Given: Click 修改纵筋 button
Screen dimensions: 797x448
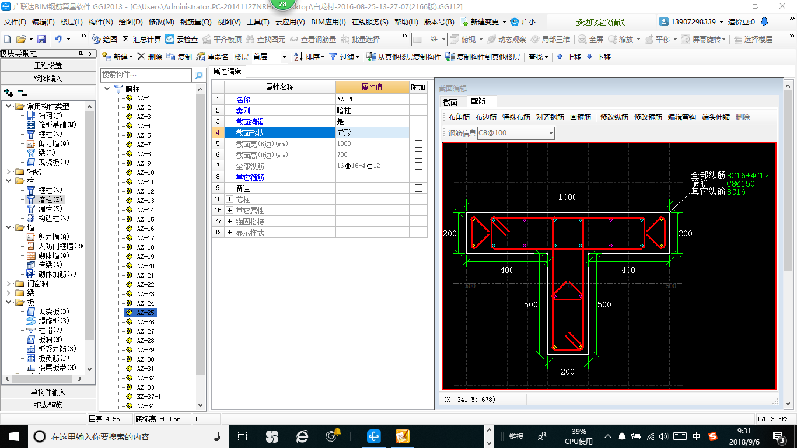Looking at the screenshot, I should [614, 117].
